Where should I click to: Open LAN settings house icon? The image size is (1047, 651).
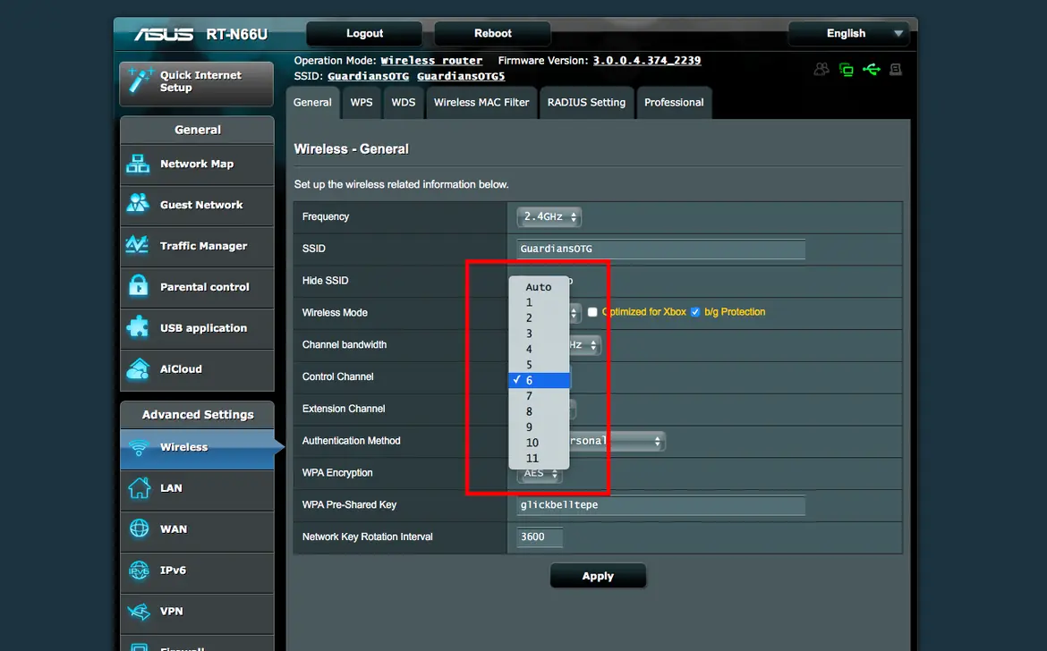point(139,487)
